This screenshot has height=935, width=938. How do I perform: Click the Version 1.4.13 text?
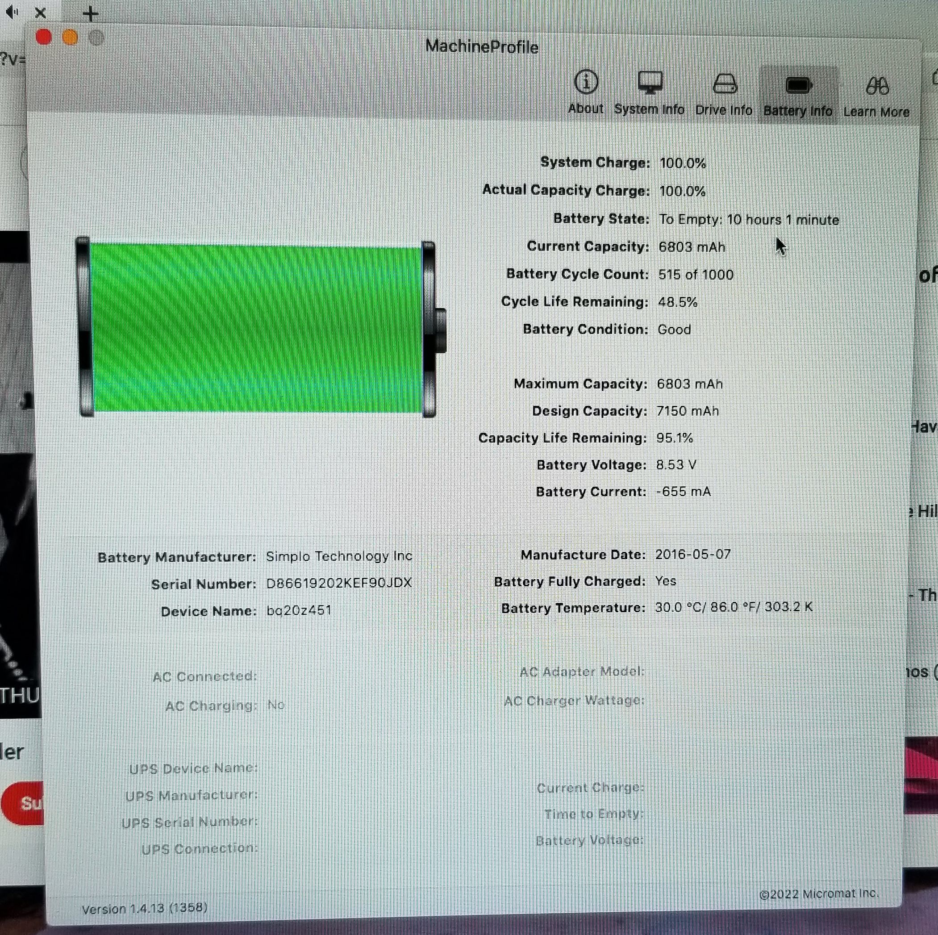tap(144, 908)
